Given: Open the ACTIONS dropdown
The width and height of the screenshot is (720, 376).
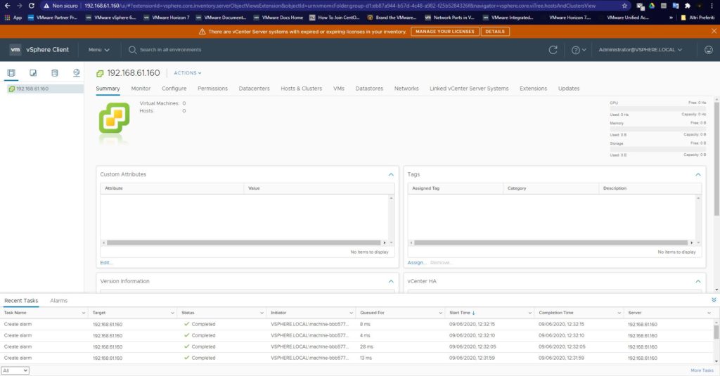Looking at the screenshot, I should pos(187,73).
